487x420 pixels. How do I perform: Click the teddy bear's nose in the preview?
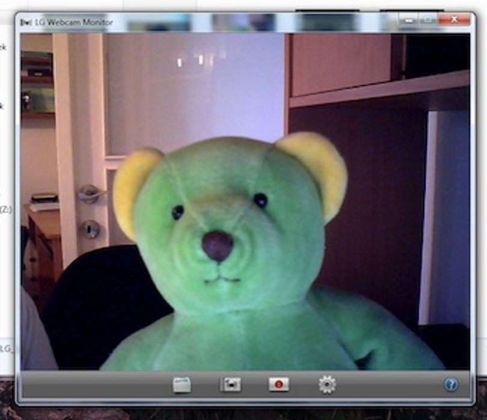tap(218, 246)
